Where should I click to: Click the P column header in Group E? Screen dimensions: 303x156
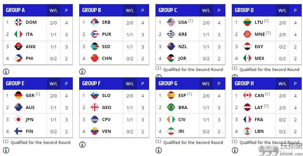[x=66, y=84]
